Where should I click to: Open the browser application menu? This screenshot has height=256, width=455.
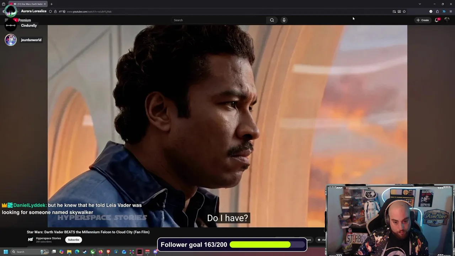451,11
